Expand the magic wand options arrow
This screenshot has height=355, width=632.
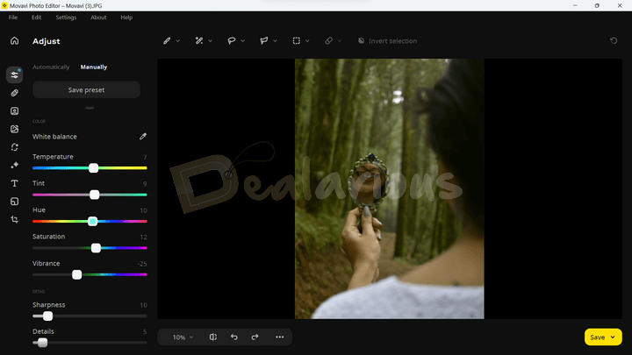[210, 41]
